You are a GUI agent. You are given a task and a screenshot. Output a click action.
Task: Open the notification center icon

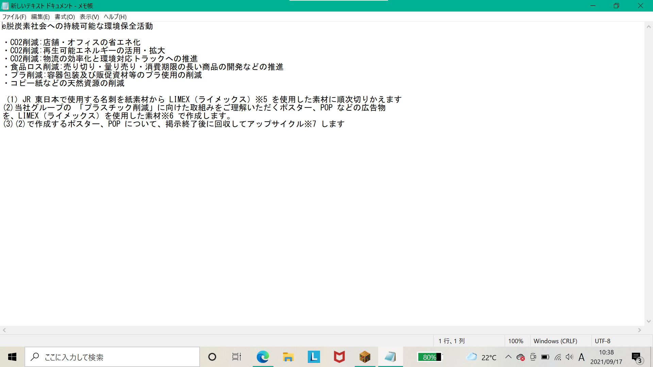coord(637,357)
